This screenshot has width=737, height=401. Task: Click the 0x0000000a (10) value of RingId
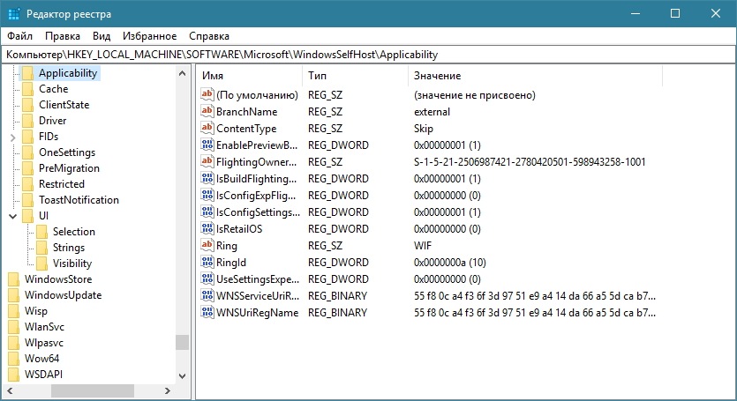(450, 263)
